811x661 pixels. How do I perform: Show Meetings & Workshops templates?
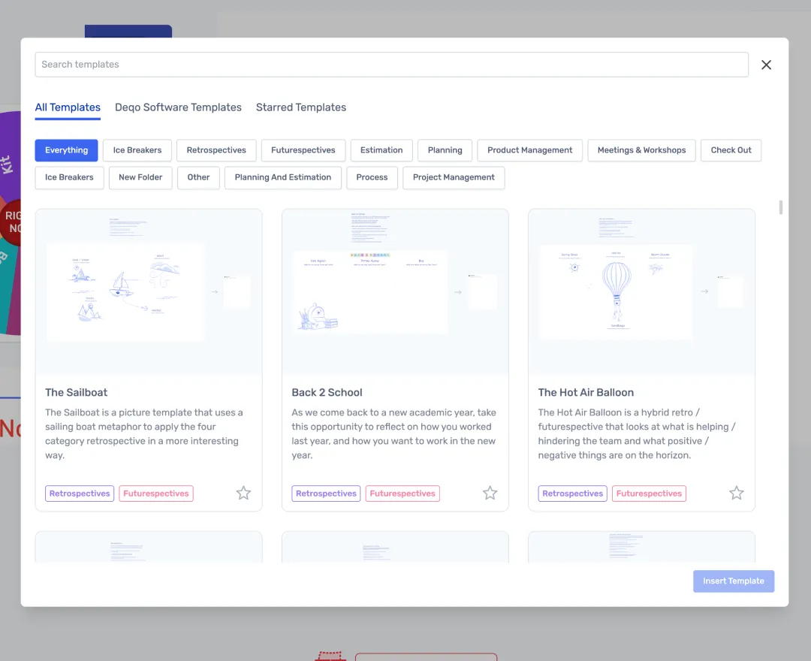(x=641, y=150)
